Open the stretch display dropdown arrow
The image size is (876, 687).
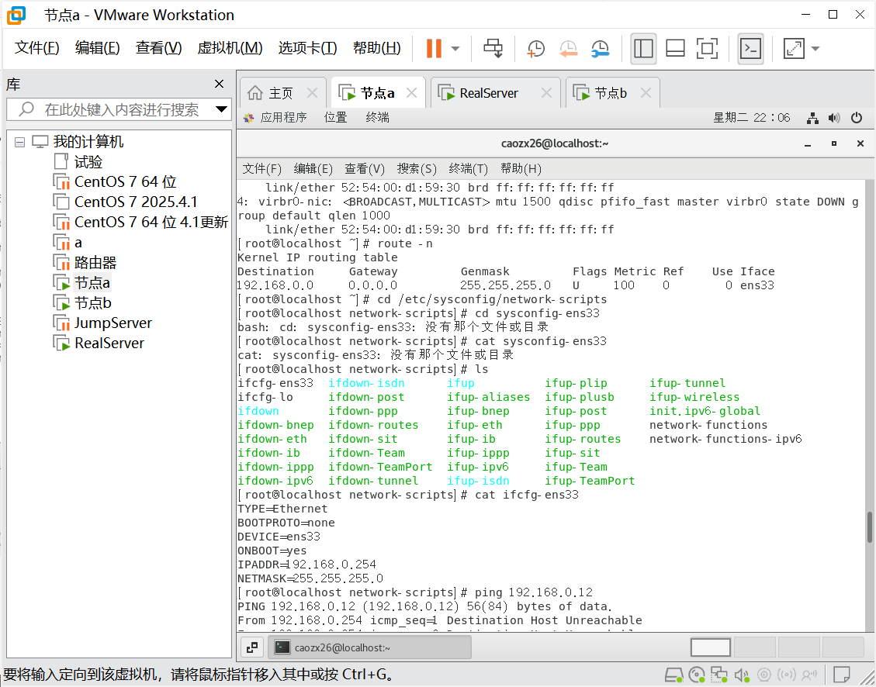click(815, 49)
